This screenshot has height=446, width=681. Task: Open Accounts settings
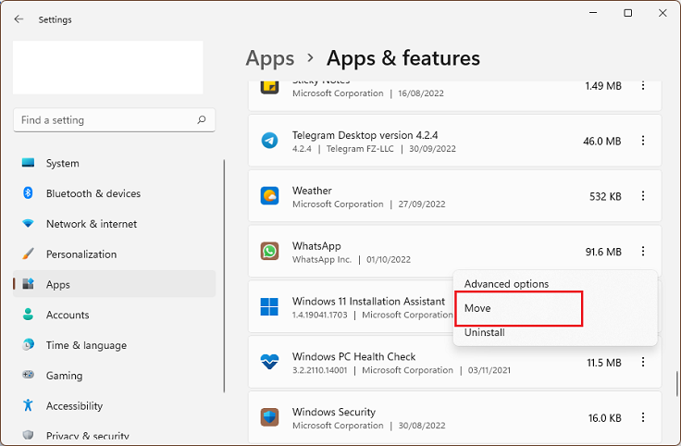pyautogui.click(x=114, y=315)
